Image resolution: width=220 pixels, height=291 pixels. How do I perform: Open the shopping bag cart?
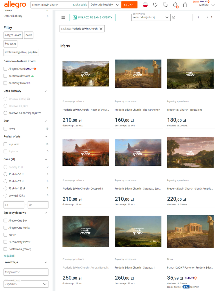185,5
